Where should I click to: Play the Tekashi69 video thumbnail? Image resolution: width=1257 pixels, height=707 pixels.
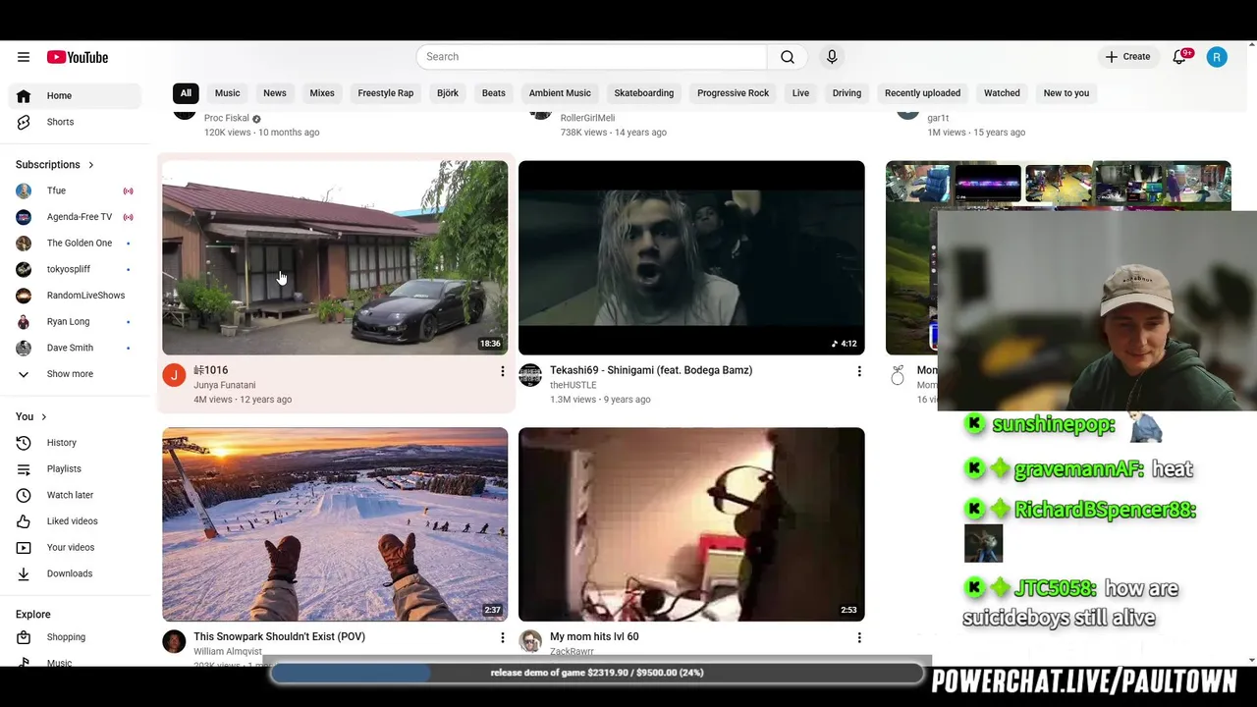pyautogui.click(x=691, y=257)
